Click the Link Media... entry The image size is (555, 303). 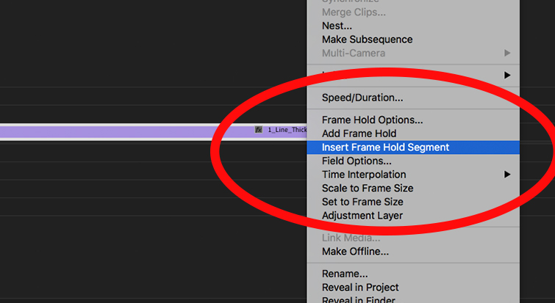click(x=351, y=238)
